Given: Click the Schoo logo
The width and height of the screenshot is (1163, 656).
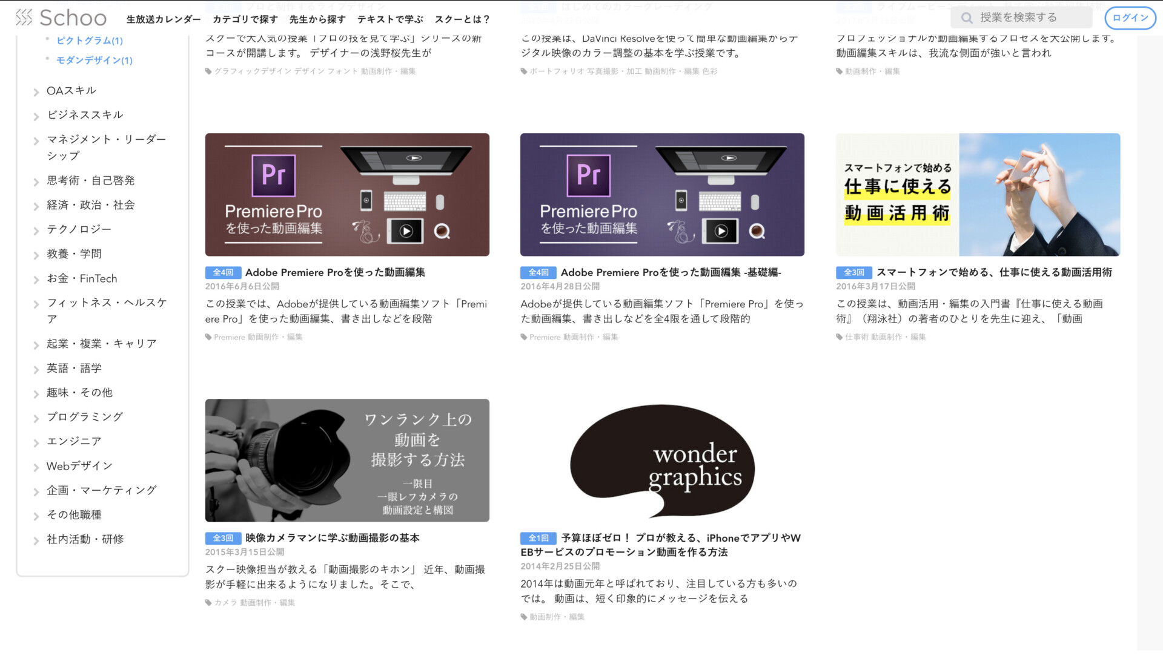Looking at the screenshot, I should (x=61, y=18).
